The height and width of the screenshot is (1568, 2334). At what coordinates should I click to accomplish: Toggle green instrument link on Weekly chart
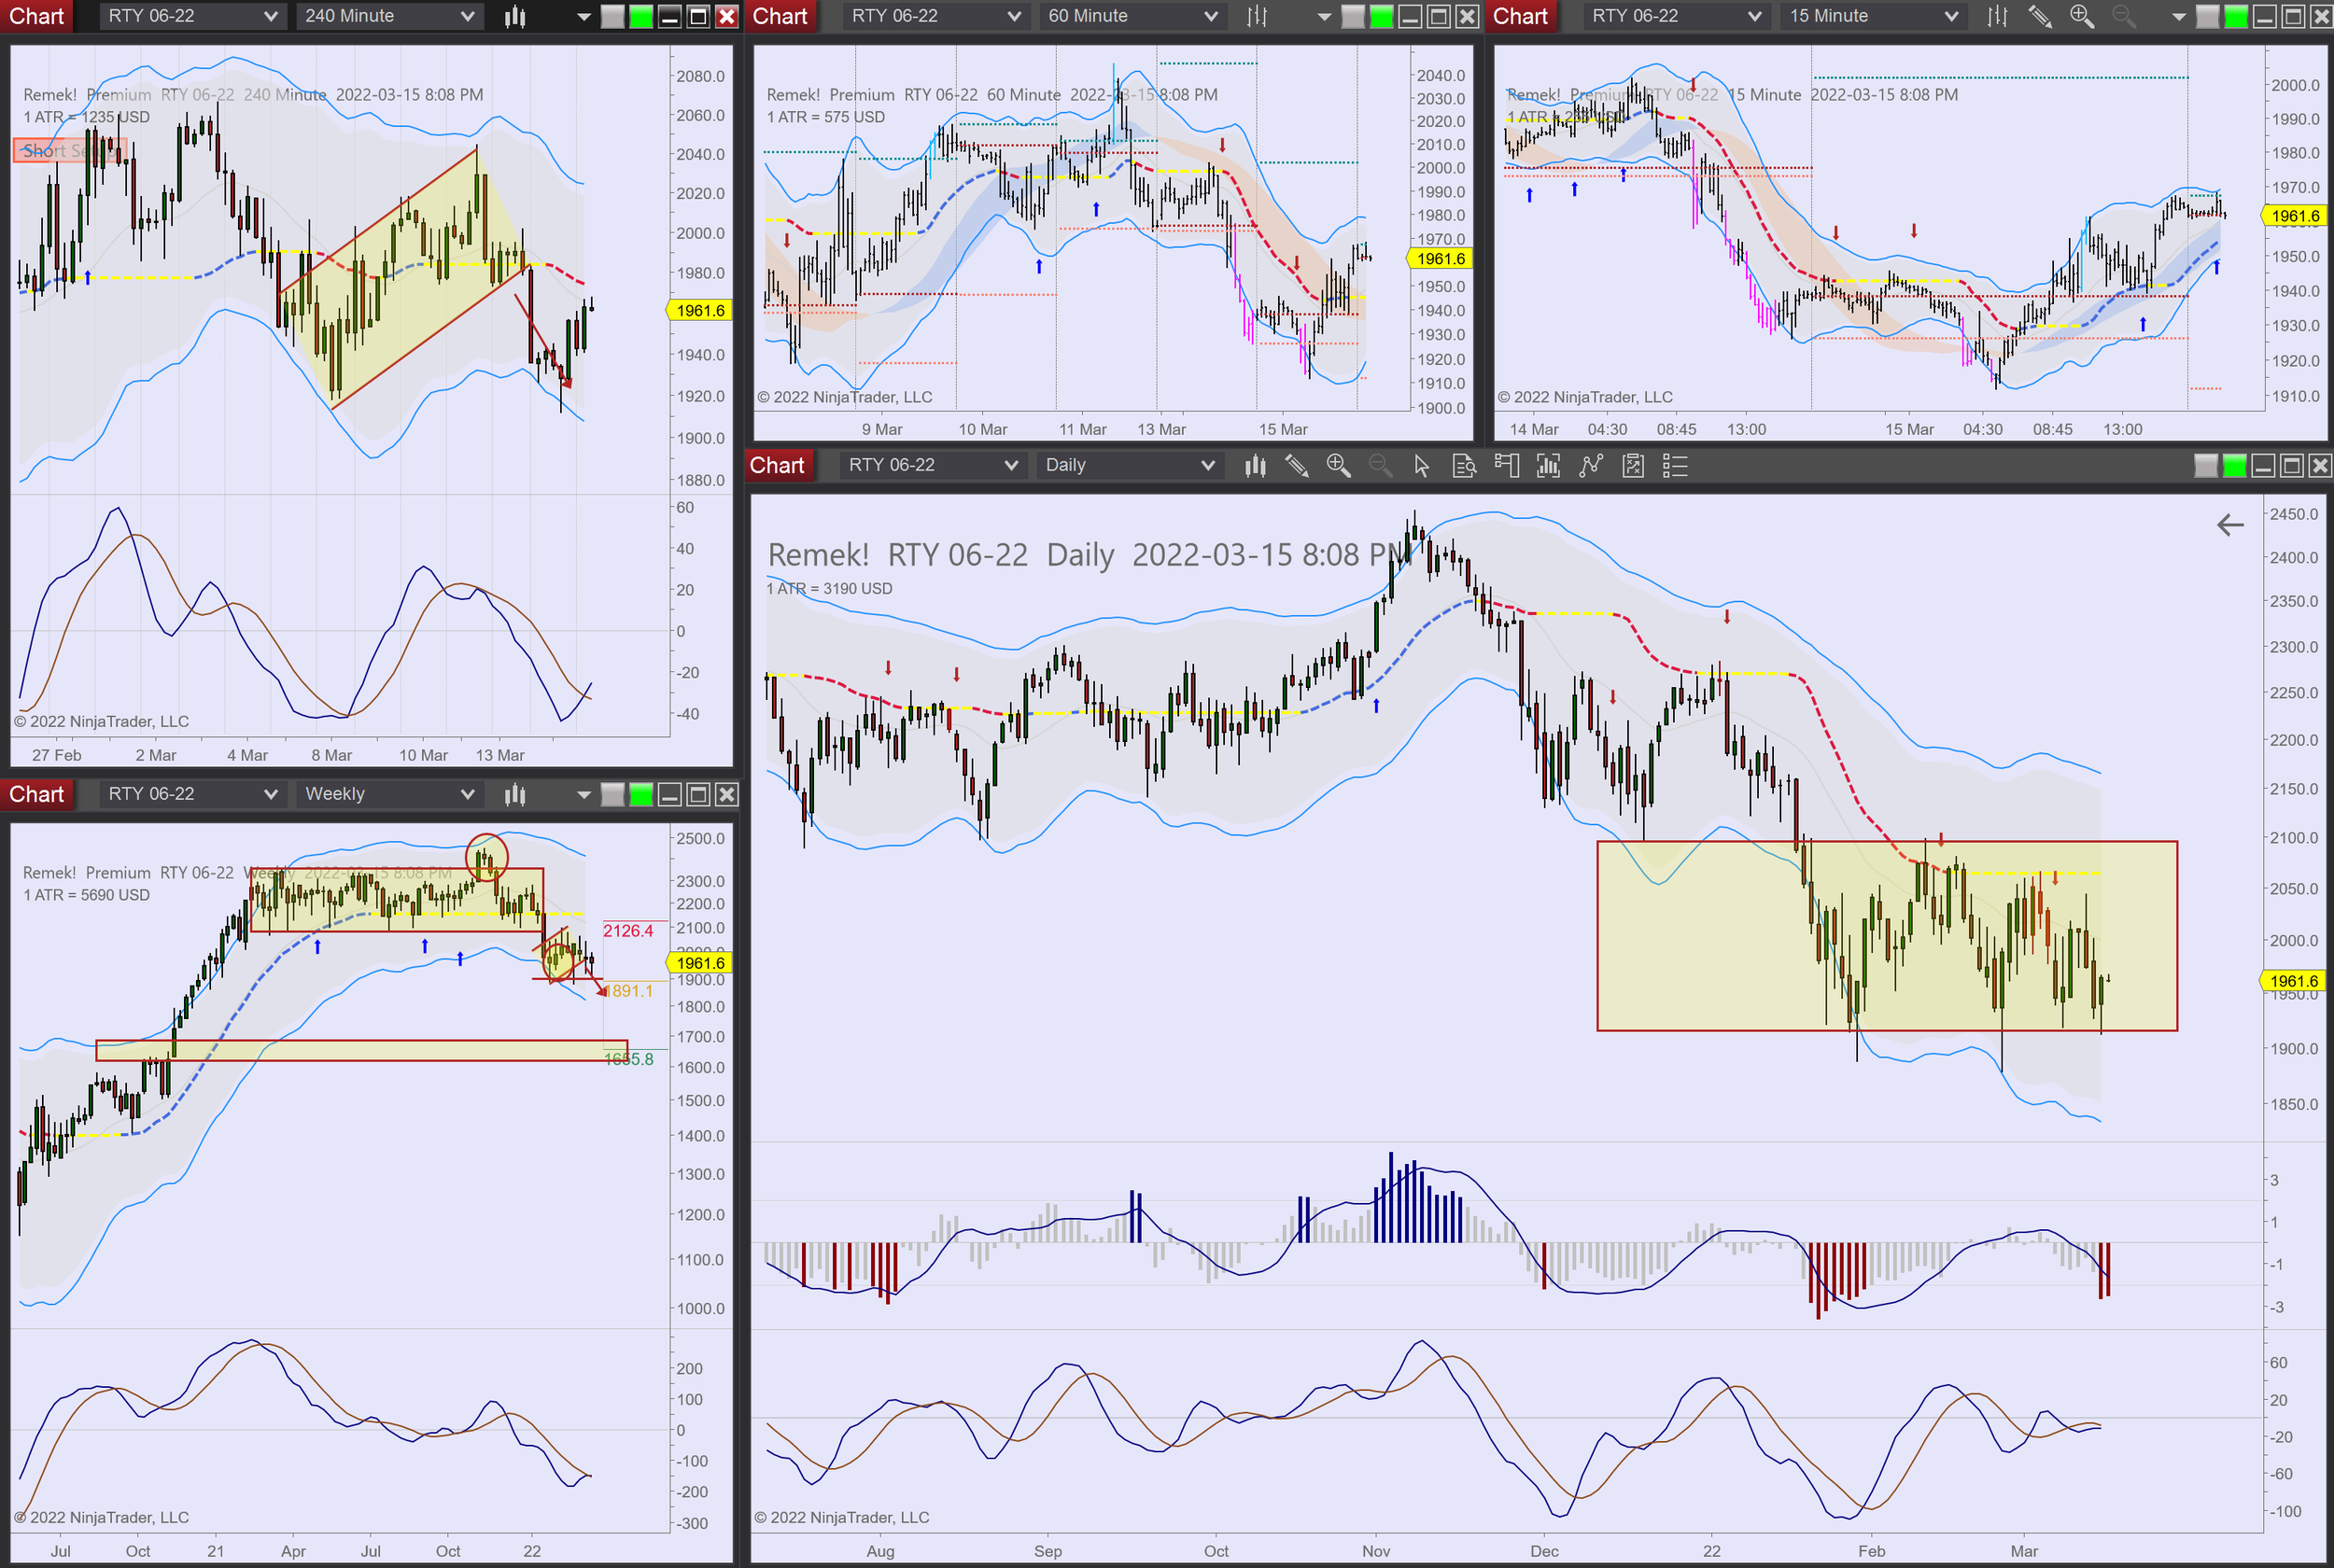click(x=641, y=794)
